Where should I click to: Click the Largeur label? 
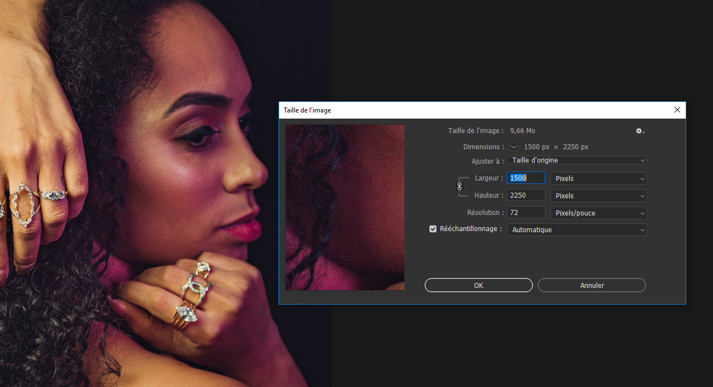tap(489, 178)
